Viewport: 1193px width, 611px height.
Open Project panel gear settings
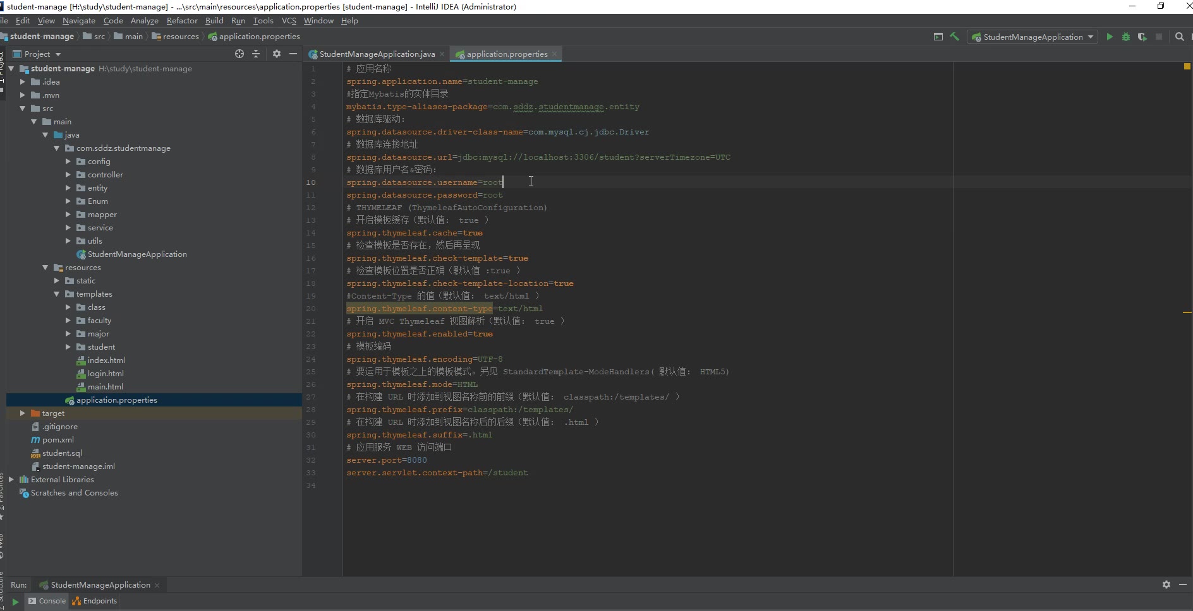pos(277,54)
